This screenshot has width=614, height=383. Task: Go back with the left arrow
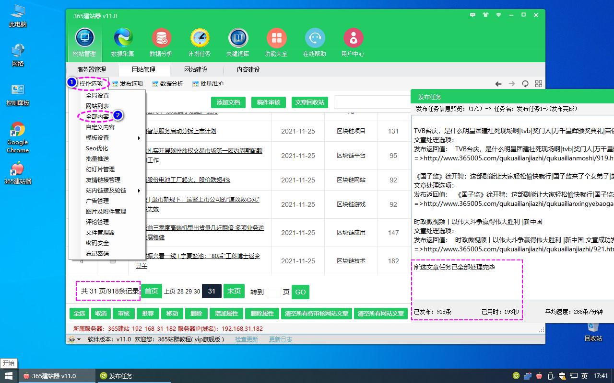click(x=498, y=84)
